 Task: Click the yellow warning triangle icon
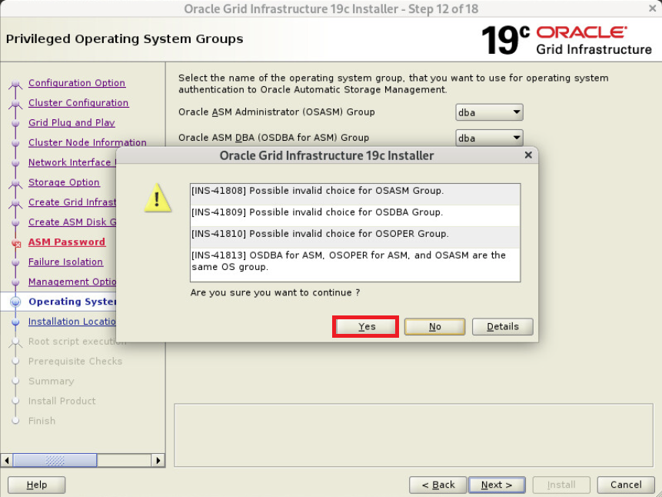point(158,198)
